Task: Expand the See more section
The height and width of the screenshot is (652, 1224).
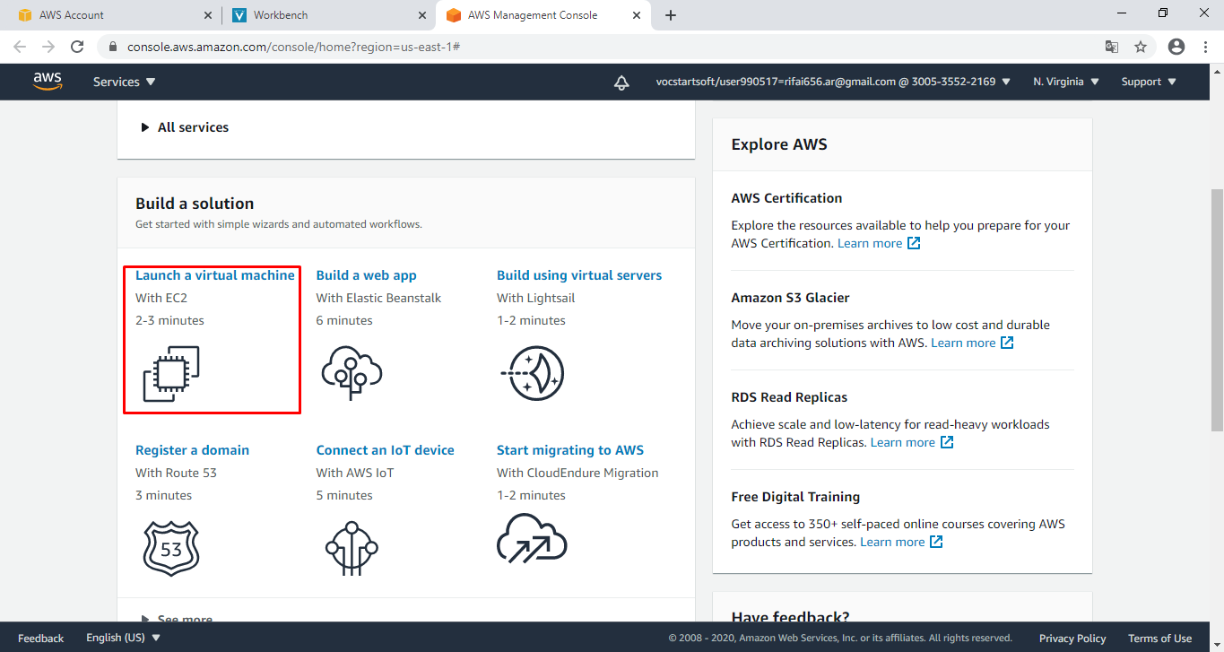Action: point(177,619)
